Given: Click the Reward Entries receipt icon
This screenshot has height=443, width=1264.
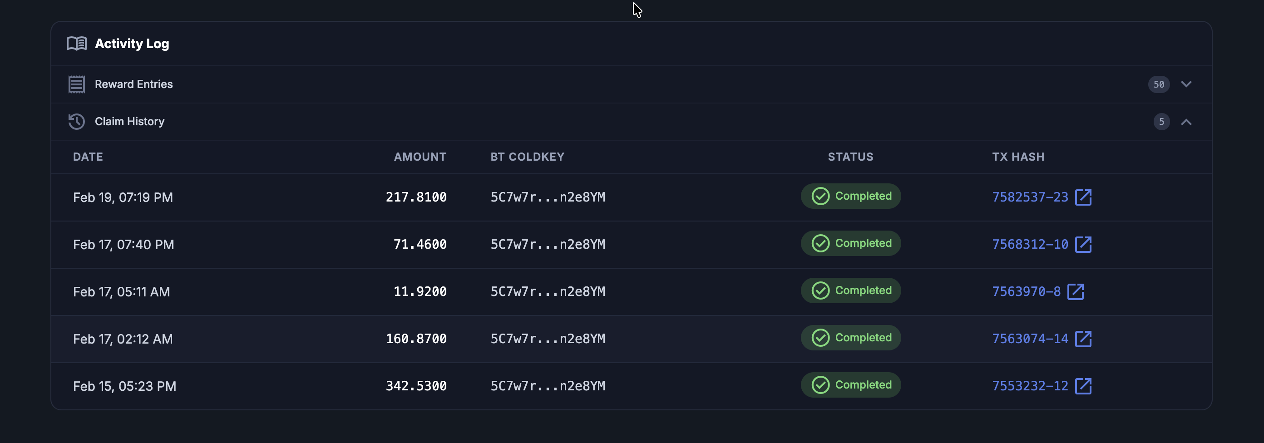Looking at the screenshot, I should click(77, 84).
